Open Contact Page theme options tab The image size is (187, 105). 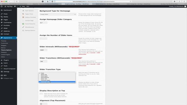pyautogui.click(x=29, y=20)
